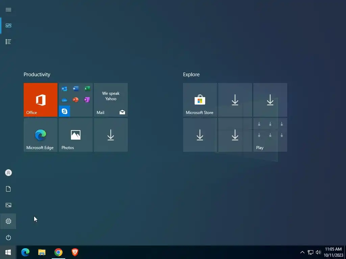
Task: Launch Excel from the Office folder tile
Action: tap(87, 89)
